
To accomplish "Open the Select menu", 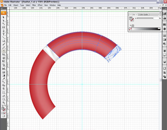I will pyautogui.click(x=28, y=5).
